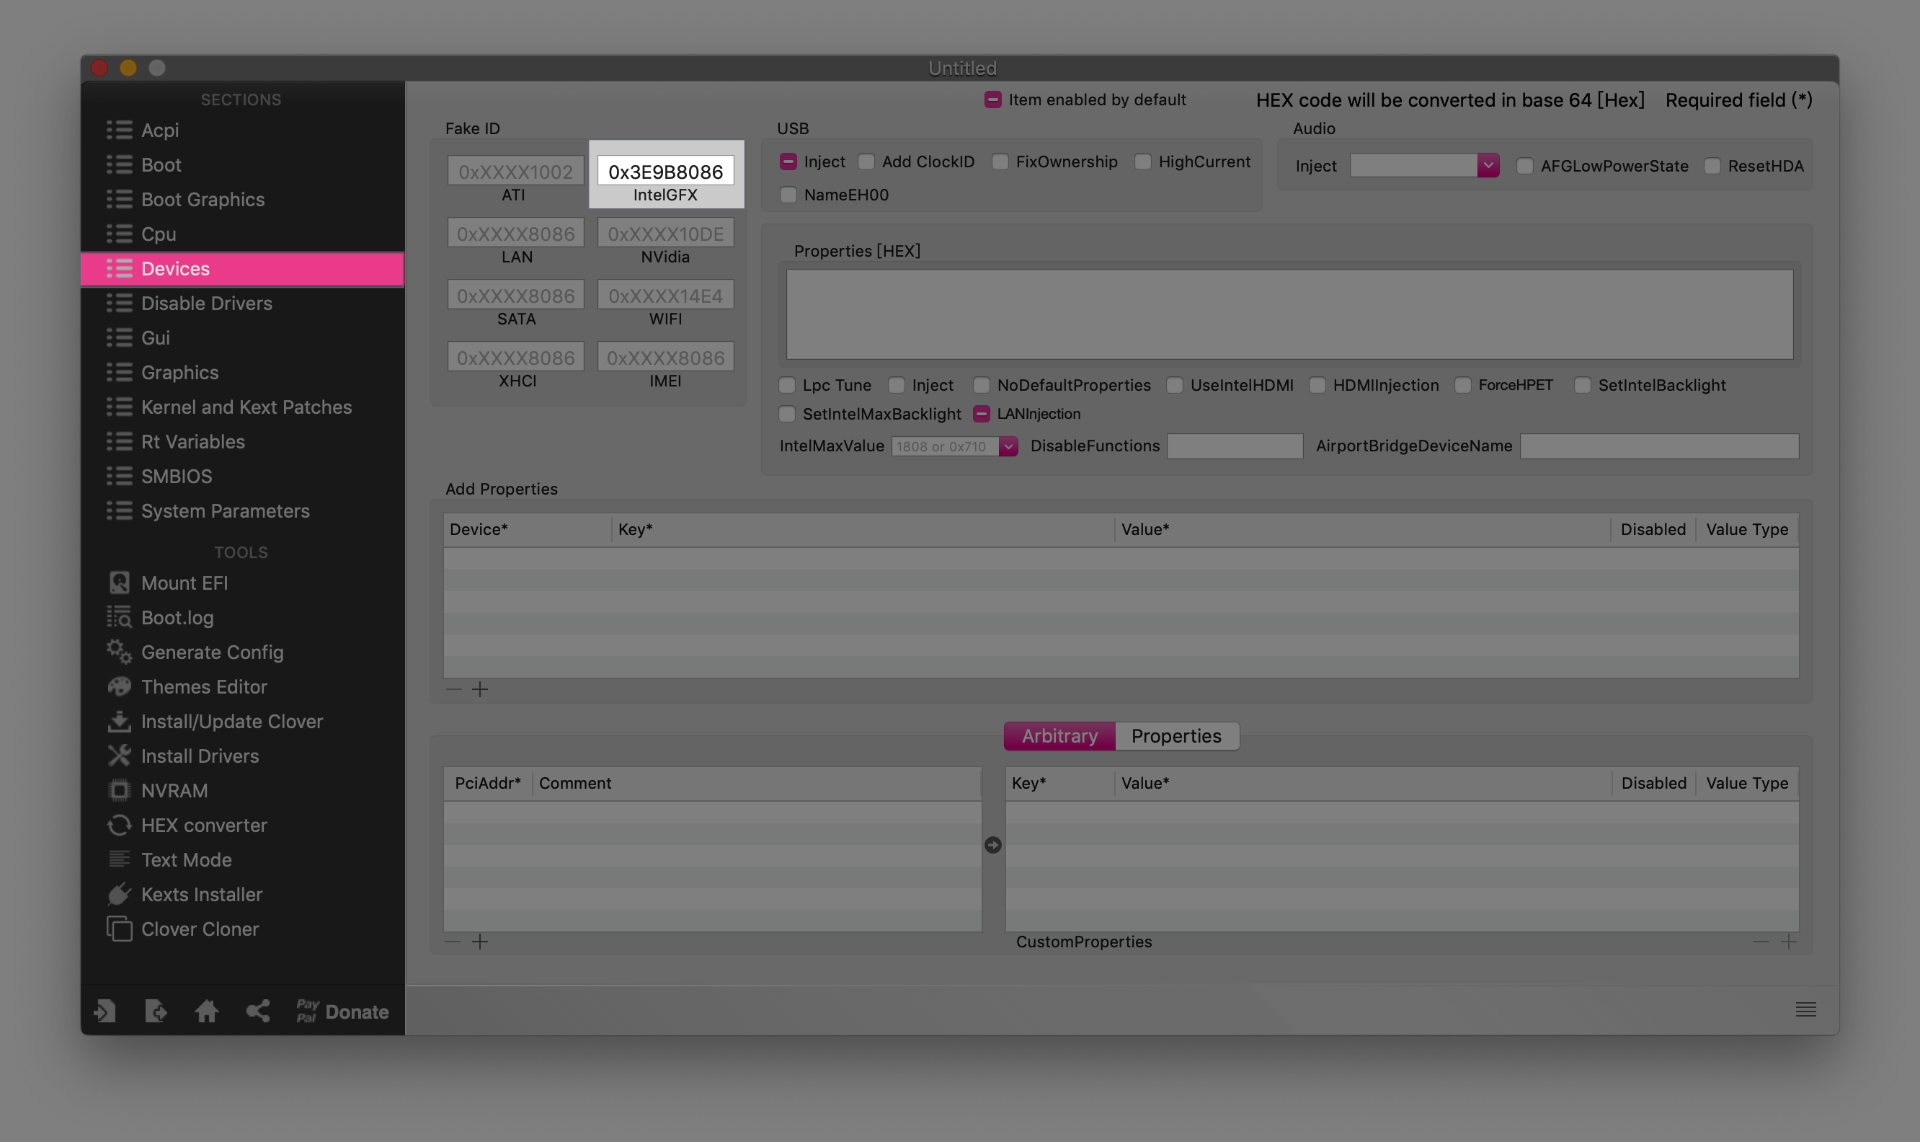Enable ResetHDA checkbox
The image size is (1920, 1142).
(1712, 167)
